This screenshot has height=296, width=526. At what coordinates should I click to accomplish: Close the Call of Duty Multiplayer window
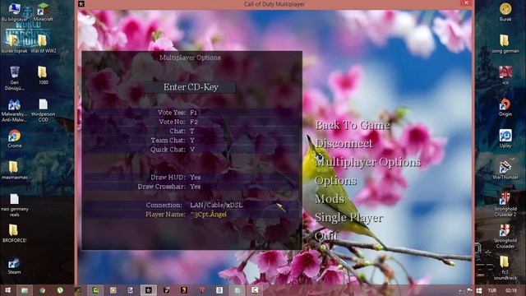466,3
